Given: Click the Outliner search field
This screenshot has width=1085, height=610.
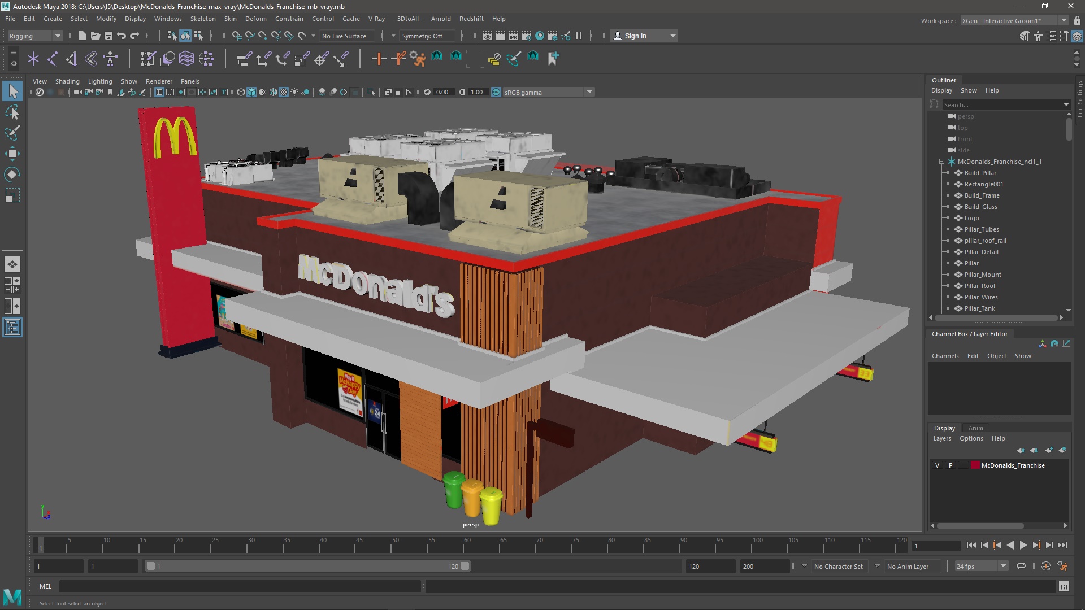Looking at the screenshot, I should (1003, 104).
